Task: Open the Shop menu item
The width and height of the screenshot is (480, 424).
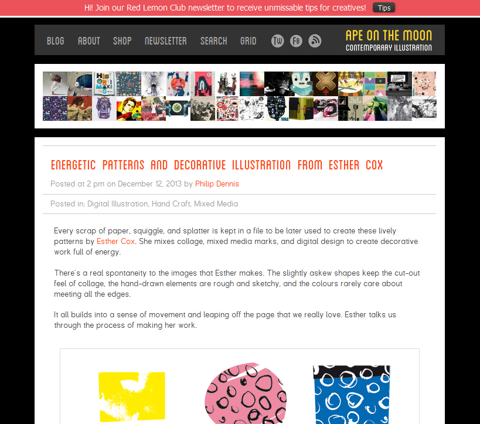Action: coord(122,41)
